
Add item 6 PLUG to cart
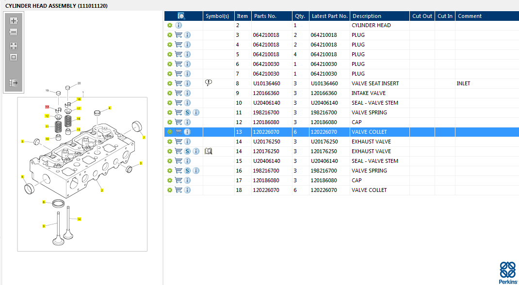(x=178, y=64)
